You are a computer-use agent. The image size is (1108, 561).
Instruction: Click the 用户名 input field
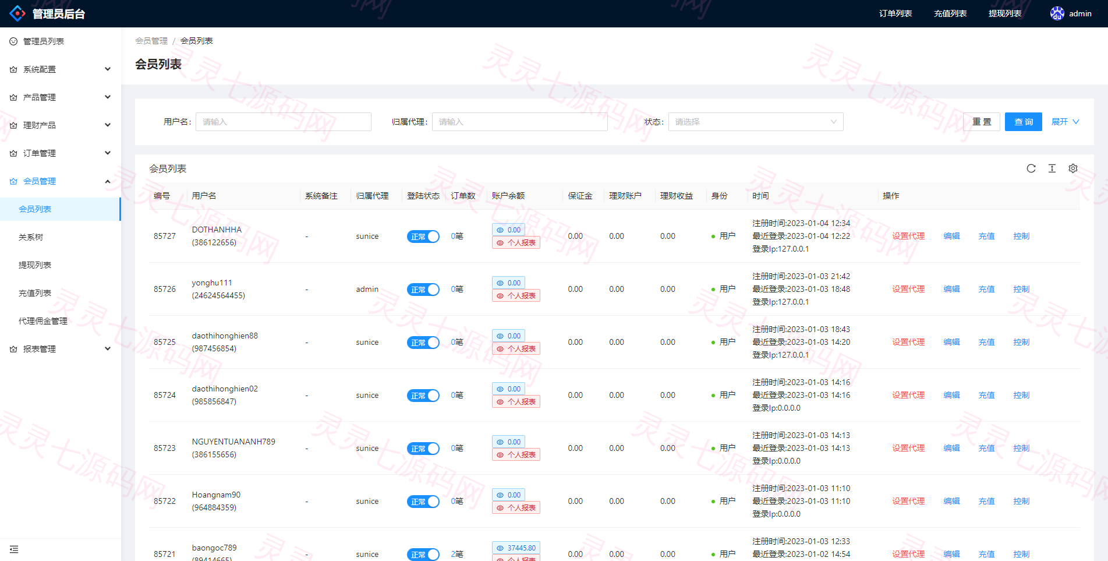pos(284,122)
